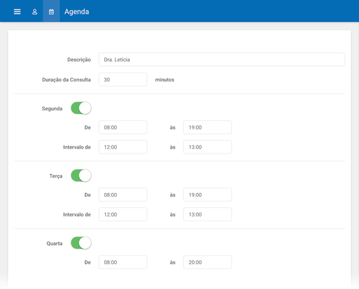Click Intervalo de label under Terça

click(x=77, y=215)
